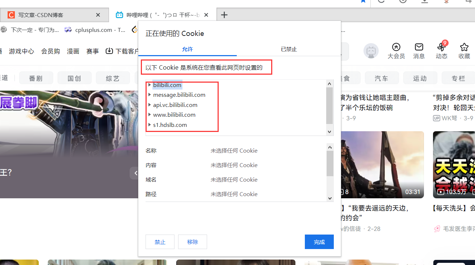The height and width of the screenshot is (265, 475).
Task: Select www.bilibili.com in the cookie list
Action: pyautogui.click(x=174, y=115)
